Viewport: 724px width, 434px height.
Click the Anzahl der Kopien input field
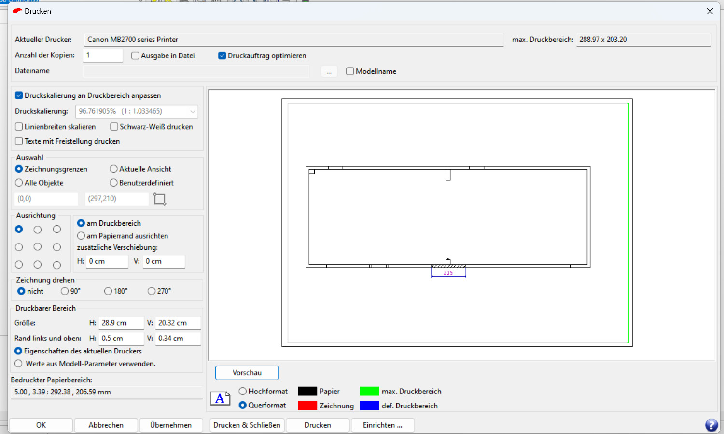tap(103, 55)
